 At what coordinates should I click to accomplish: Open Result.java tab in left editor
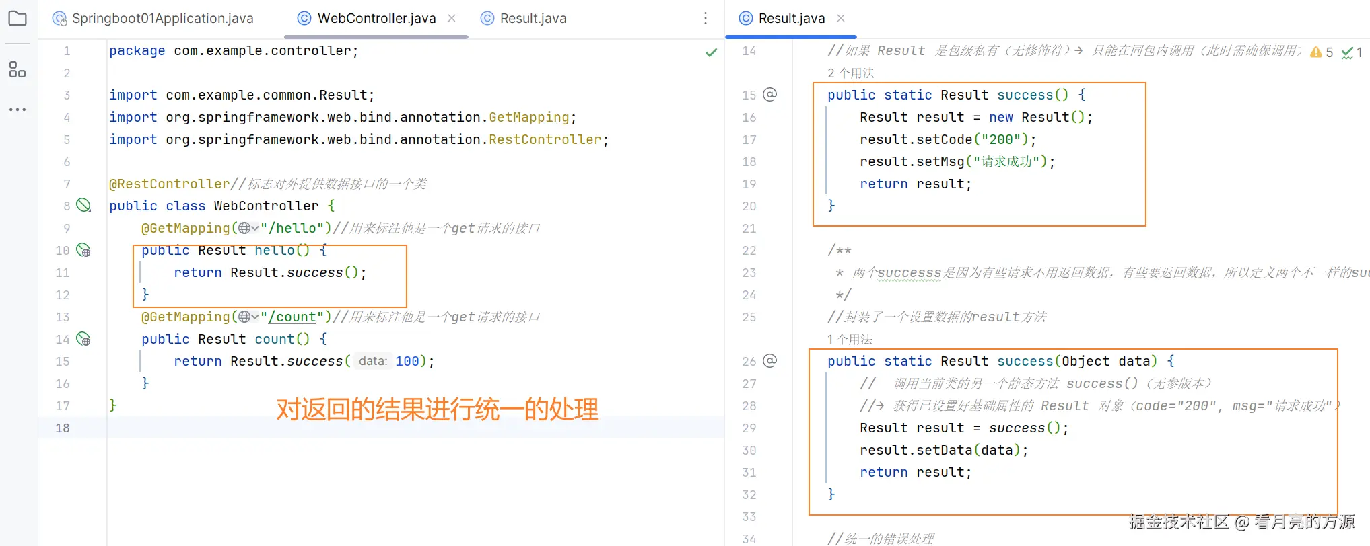point(524,18)
